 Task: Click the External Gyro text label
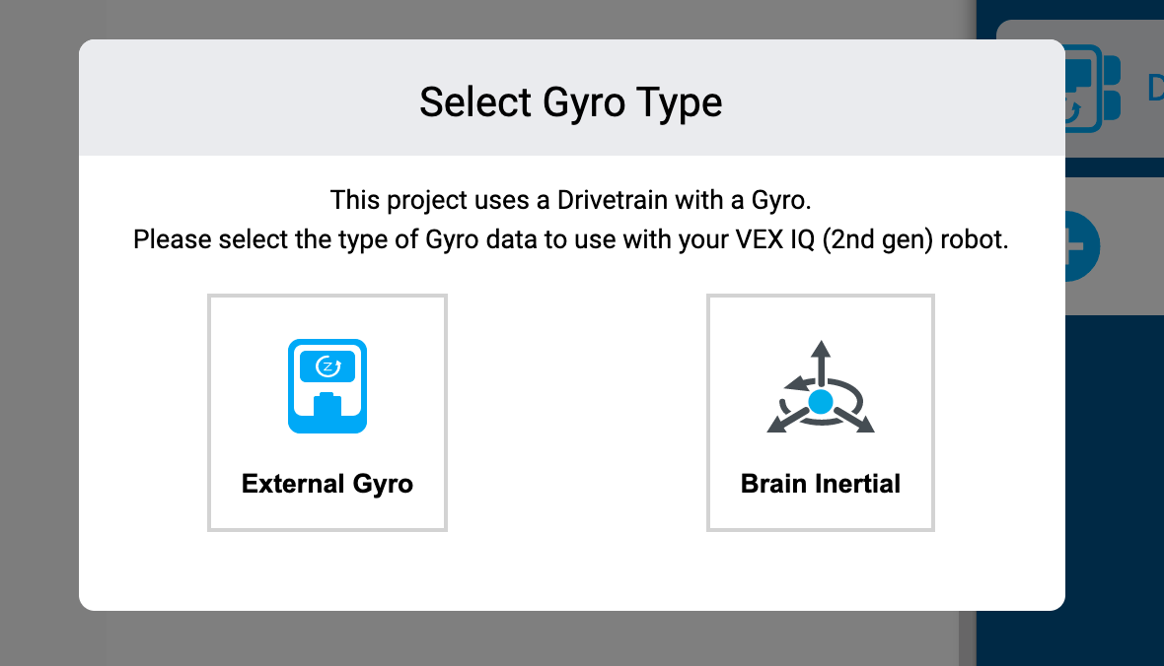(x=327, y=484)
